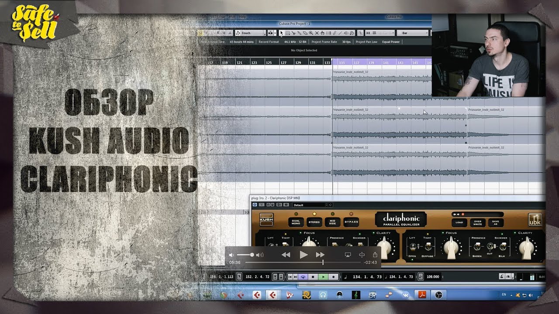The height and width of the screenshot is (314, 559).
Task: Open the Bar snap type dropdown
Action: coord(412,33)
